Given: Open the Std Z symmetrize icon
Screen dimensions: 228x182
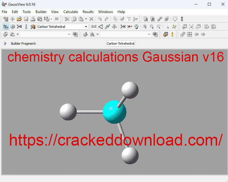Looking at the screenshot, I should (129, 19).
